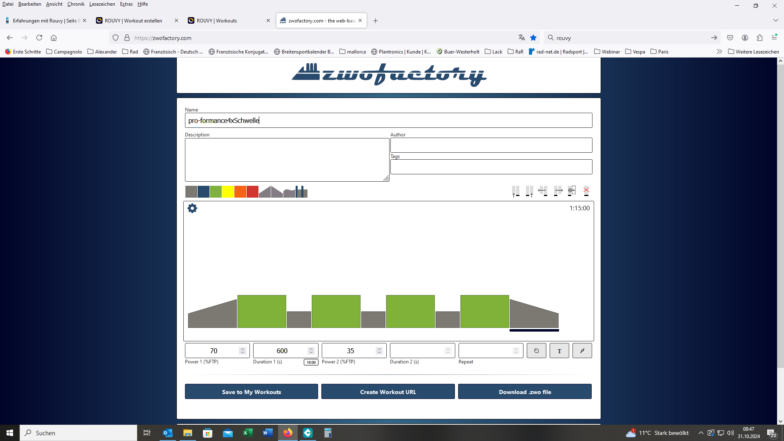Move selected segment right arrow tool
The image size is (784, 441).
[x=558, y=191]
